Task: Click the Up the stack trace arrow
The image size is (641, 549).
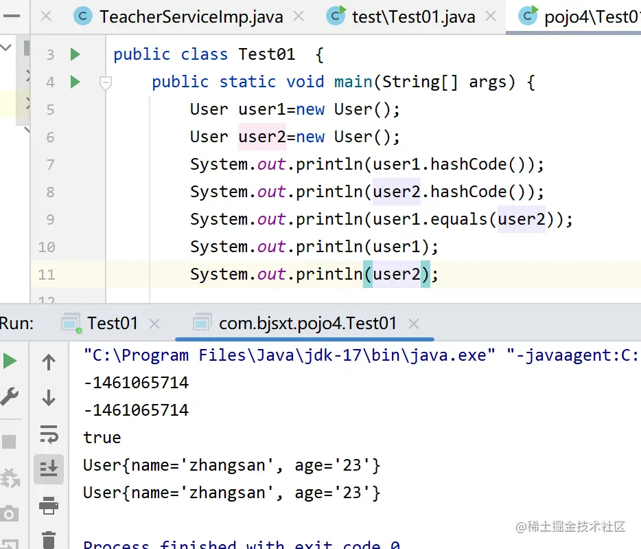Action: 49,362
